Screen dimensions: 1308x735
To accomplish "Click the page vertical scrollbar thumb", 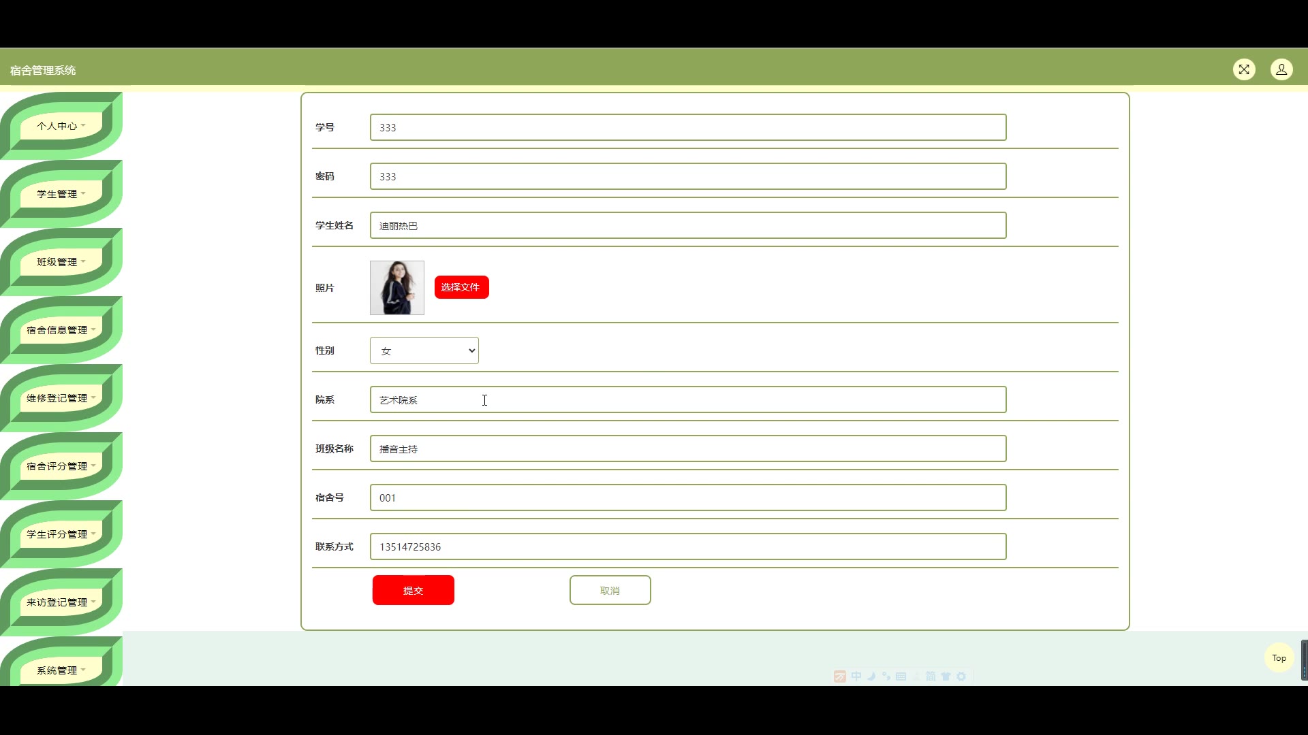I will click(1305, 660).
